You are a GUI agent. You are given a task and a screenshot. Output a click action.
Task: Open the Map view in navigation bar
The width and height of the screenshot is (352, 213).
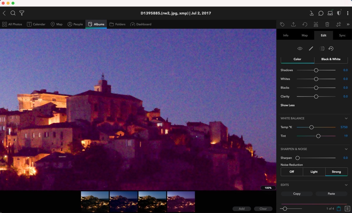pos(57,24)
